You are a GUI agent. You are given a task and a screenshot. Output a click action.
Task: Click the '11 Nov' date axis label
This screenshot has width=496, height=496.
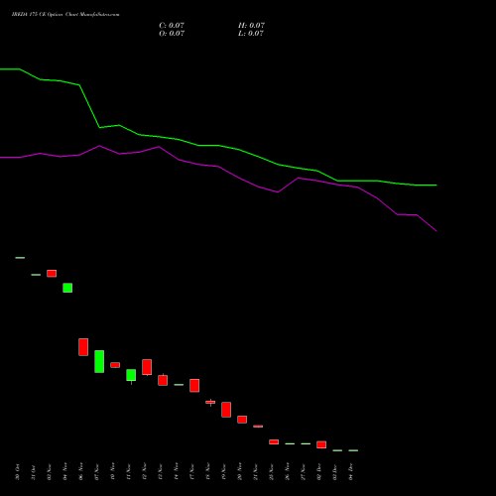tap(129, 472)
